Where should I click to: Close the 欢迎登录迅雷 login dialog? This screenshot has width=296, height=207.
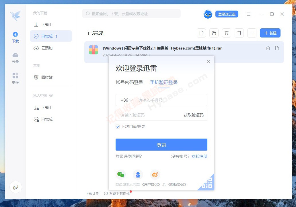pyautogui.click(x=209, y=62)
